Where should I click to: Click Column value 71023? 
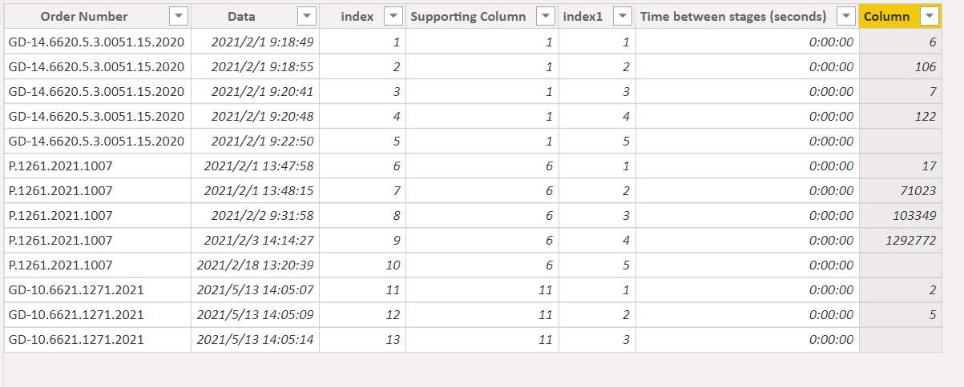pos(901,190)
